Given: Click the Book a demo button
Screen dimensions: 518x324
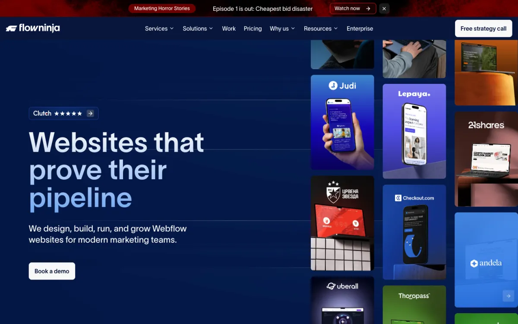Looking at the screenshot, I should click(x=52, y=271).
